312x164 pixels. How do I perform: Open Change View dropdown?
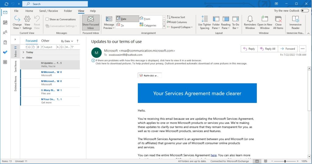(17, 22)
